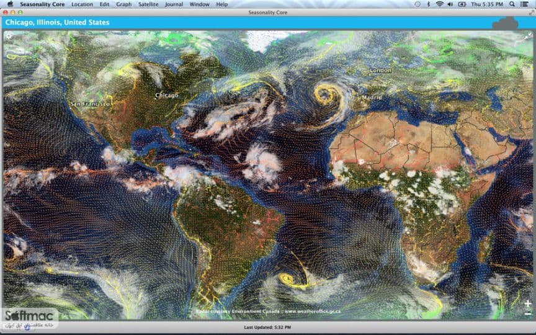
Task: Open the Journal menu
Action: point(174,4)
